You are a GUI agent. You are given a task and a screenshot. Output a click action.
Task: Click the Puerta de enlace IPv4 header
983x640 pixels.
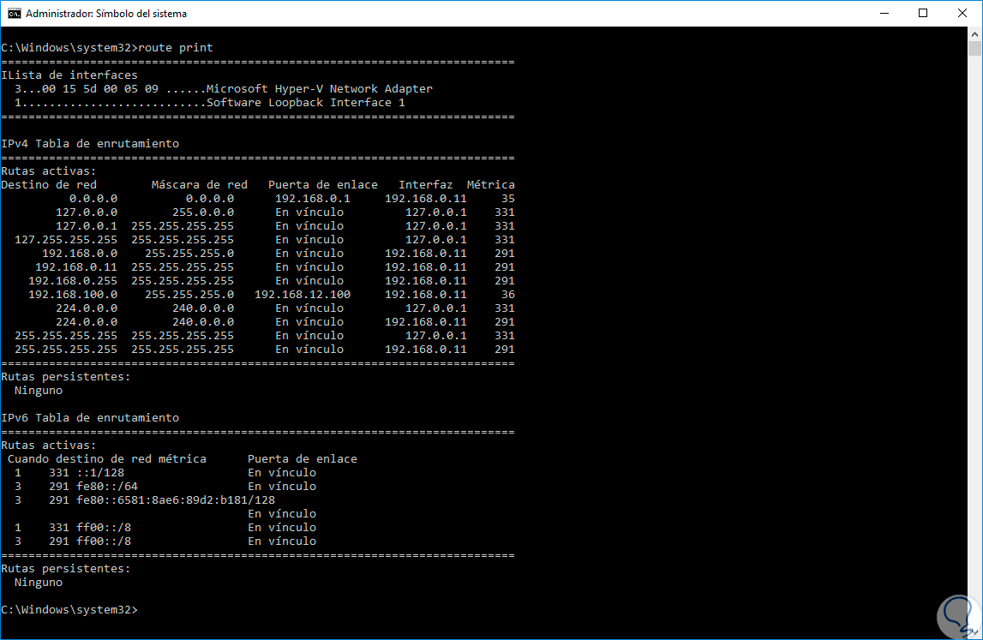323,185
